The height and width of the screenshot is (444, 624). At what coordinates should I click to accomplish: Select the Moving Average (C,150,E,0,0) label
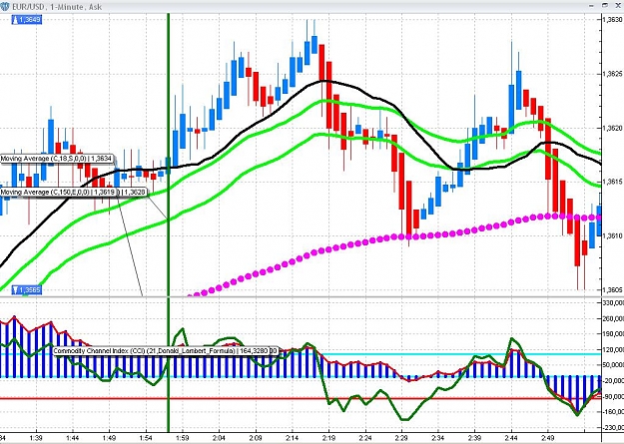point(60,193)
